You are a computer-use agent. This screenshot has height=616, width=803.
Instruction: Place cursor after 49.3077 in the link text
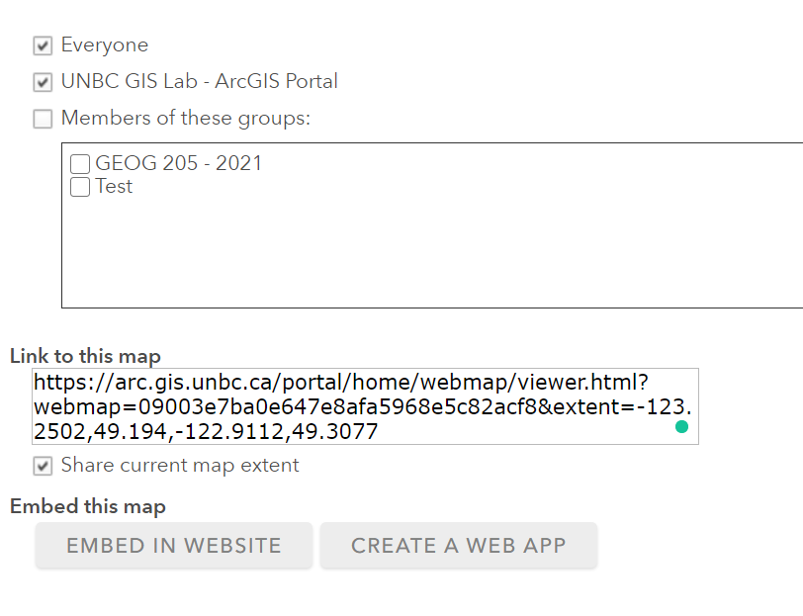tap(379, 431)
